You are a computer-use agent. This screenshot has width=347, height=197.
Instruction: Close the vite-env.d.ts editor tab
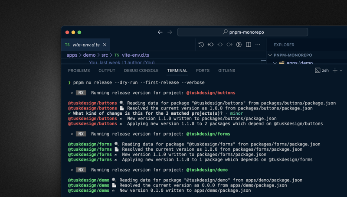(x=105, y=45)
